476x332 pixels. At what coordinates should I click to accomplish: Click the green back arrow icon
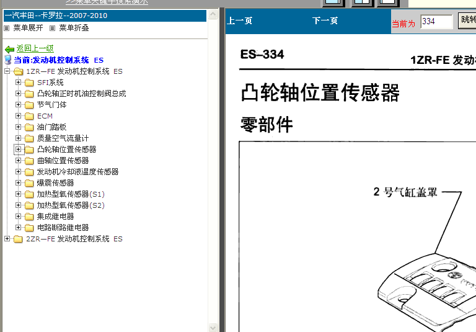point(10,49)
